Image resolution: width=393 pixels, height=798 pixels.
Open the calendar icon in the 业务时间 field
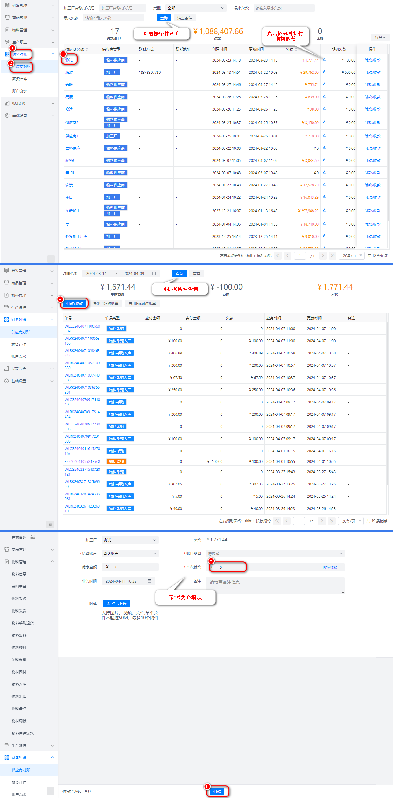(150, 581)
